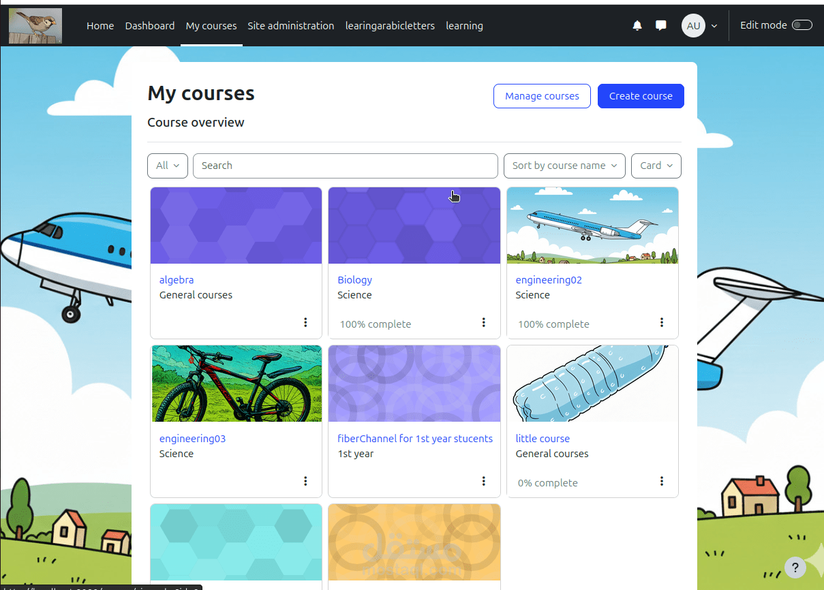Click the 0% complete text
Image resolution: width=824 pixels, height=590 pixels.
[x=548, y=483]
